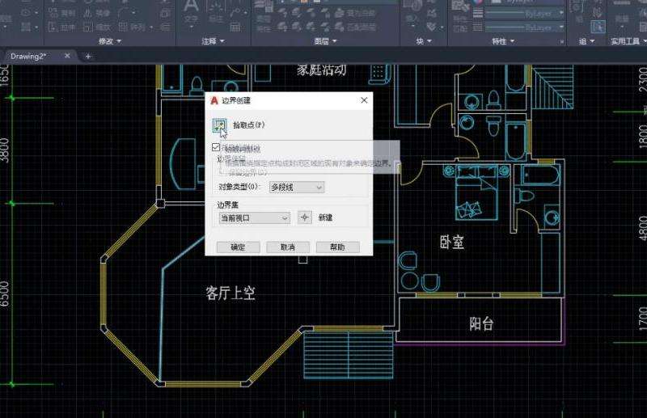Click the Hatch tool icon
Image resolution: width=647 pixels, height=418 pixels.
(26, 27)
